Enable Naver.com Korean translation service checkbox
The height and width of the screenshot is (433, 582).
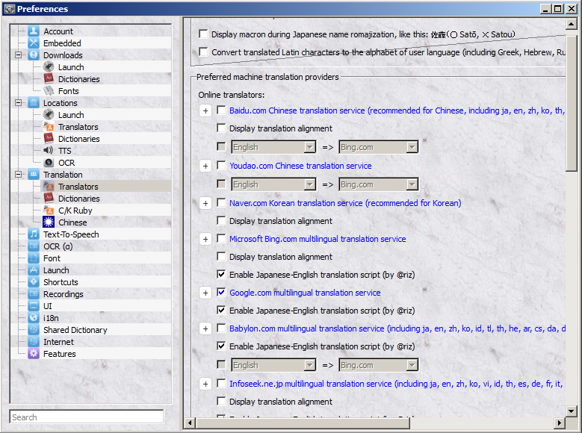pyautogui.click(x=221, y=203)
